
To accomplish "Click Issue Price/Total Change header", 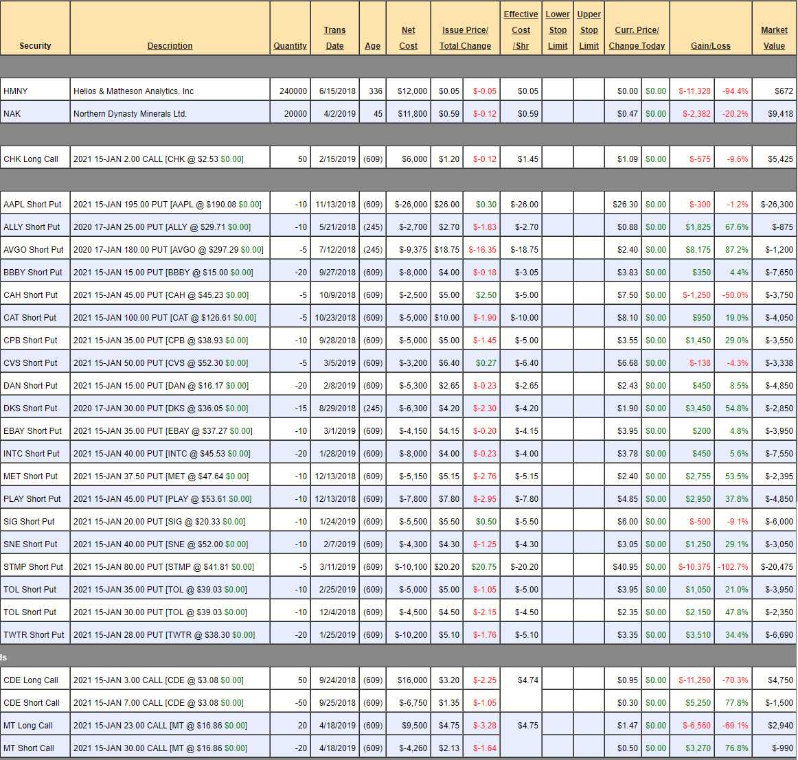I will coord(465,38).
